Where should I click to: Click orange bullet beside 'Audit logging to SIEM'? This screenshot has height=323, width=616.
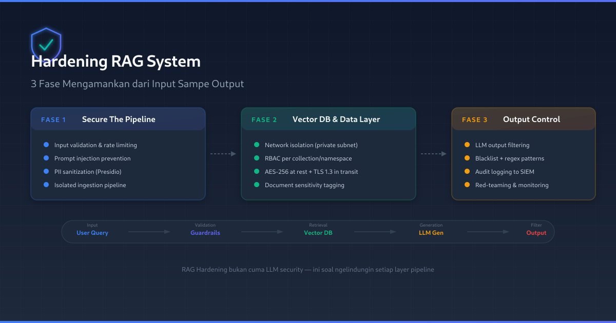pyautogui.click(x=467, y=172)
